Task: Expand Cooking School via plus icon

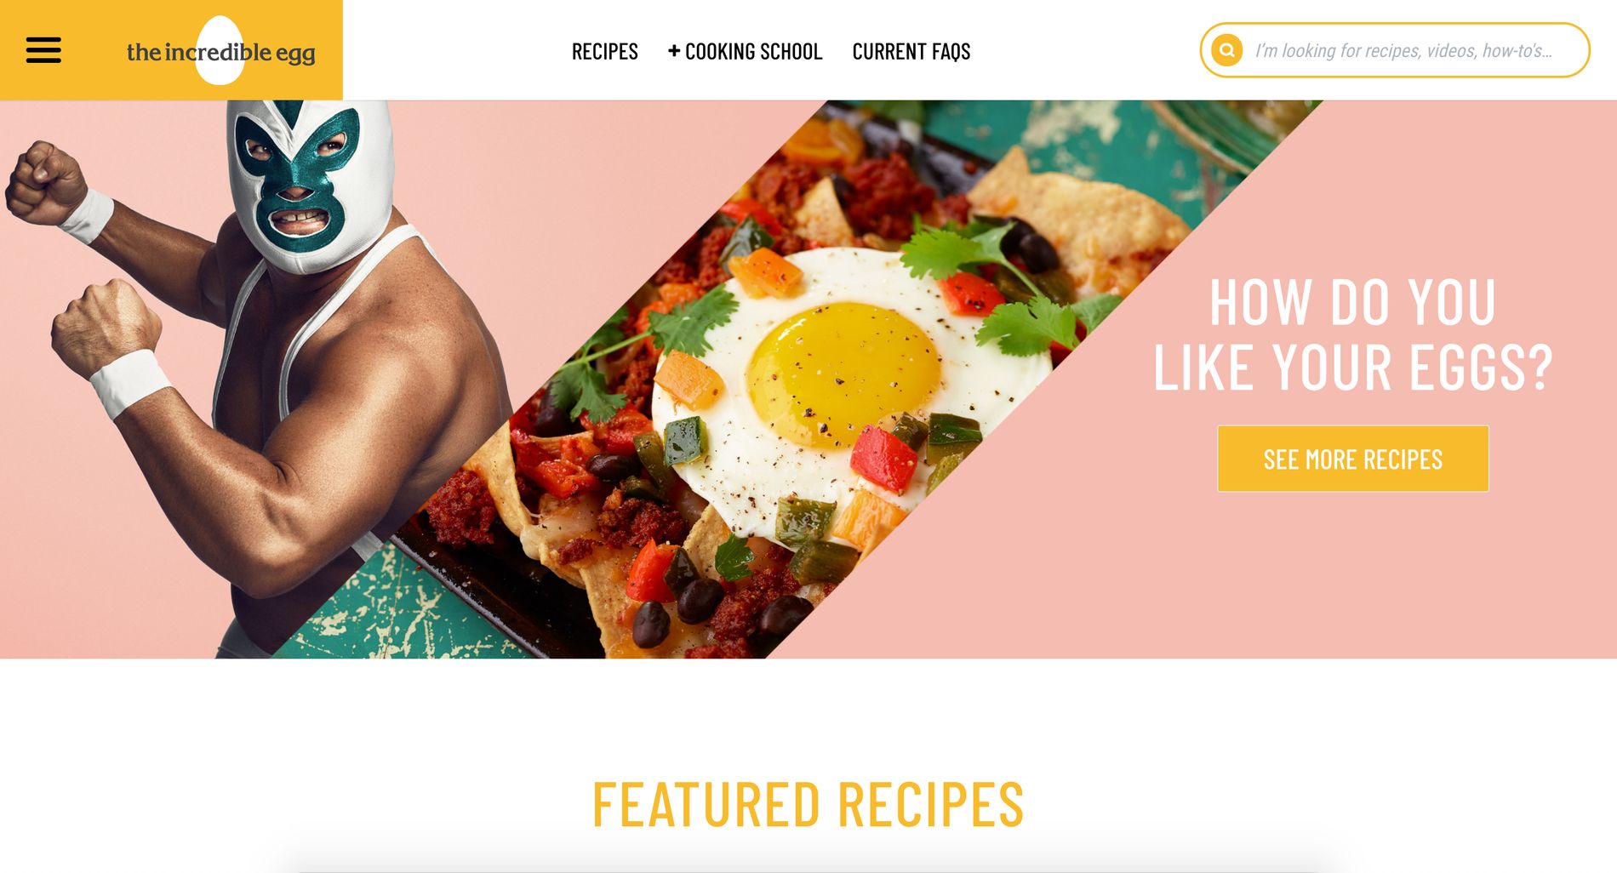Action: (x=674, y=51)
